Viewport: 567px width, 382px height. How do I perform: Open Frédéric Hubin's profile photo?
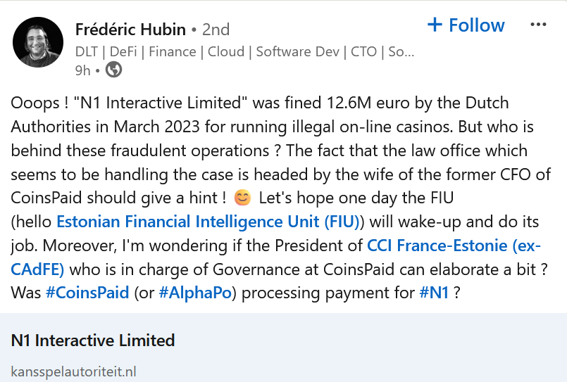38,42
